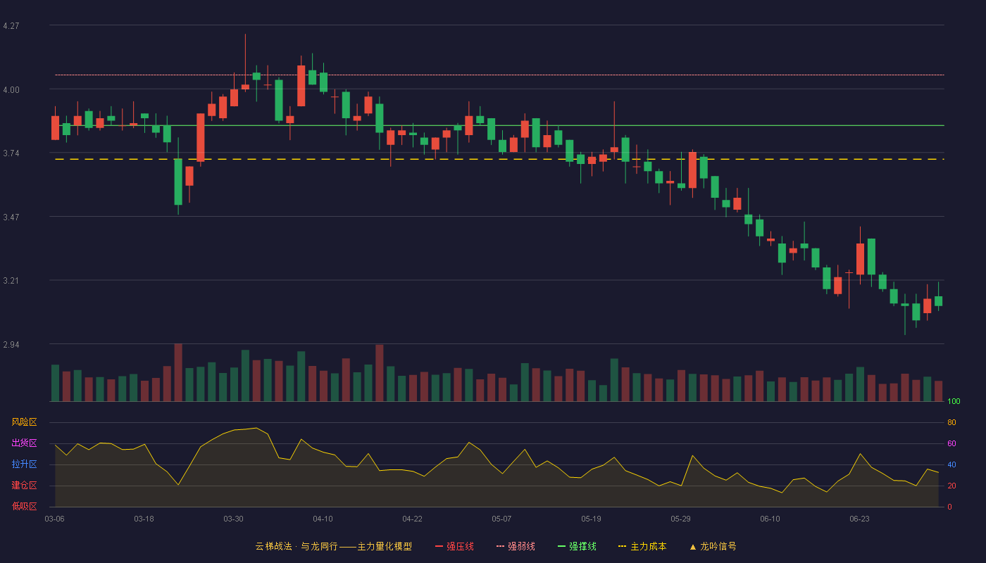
Task: Toggle the 龙吟信号 triangle legend item
Action: point(713,546)
